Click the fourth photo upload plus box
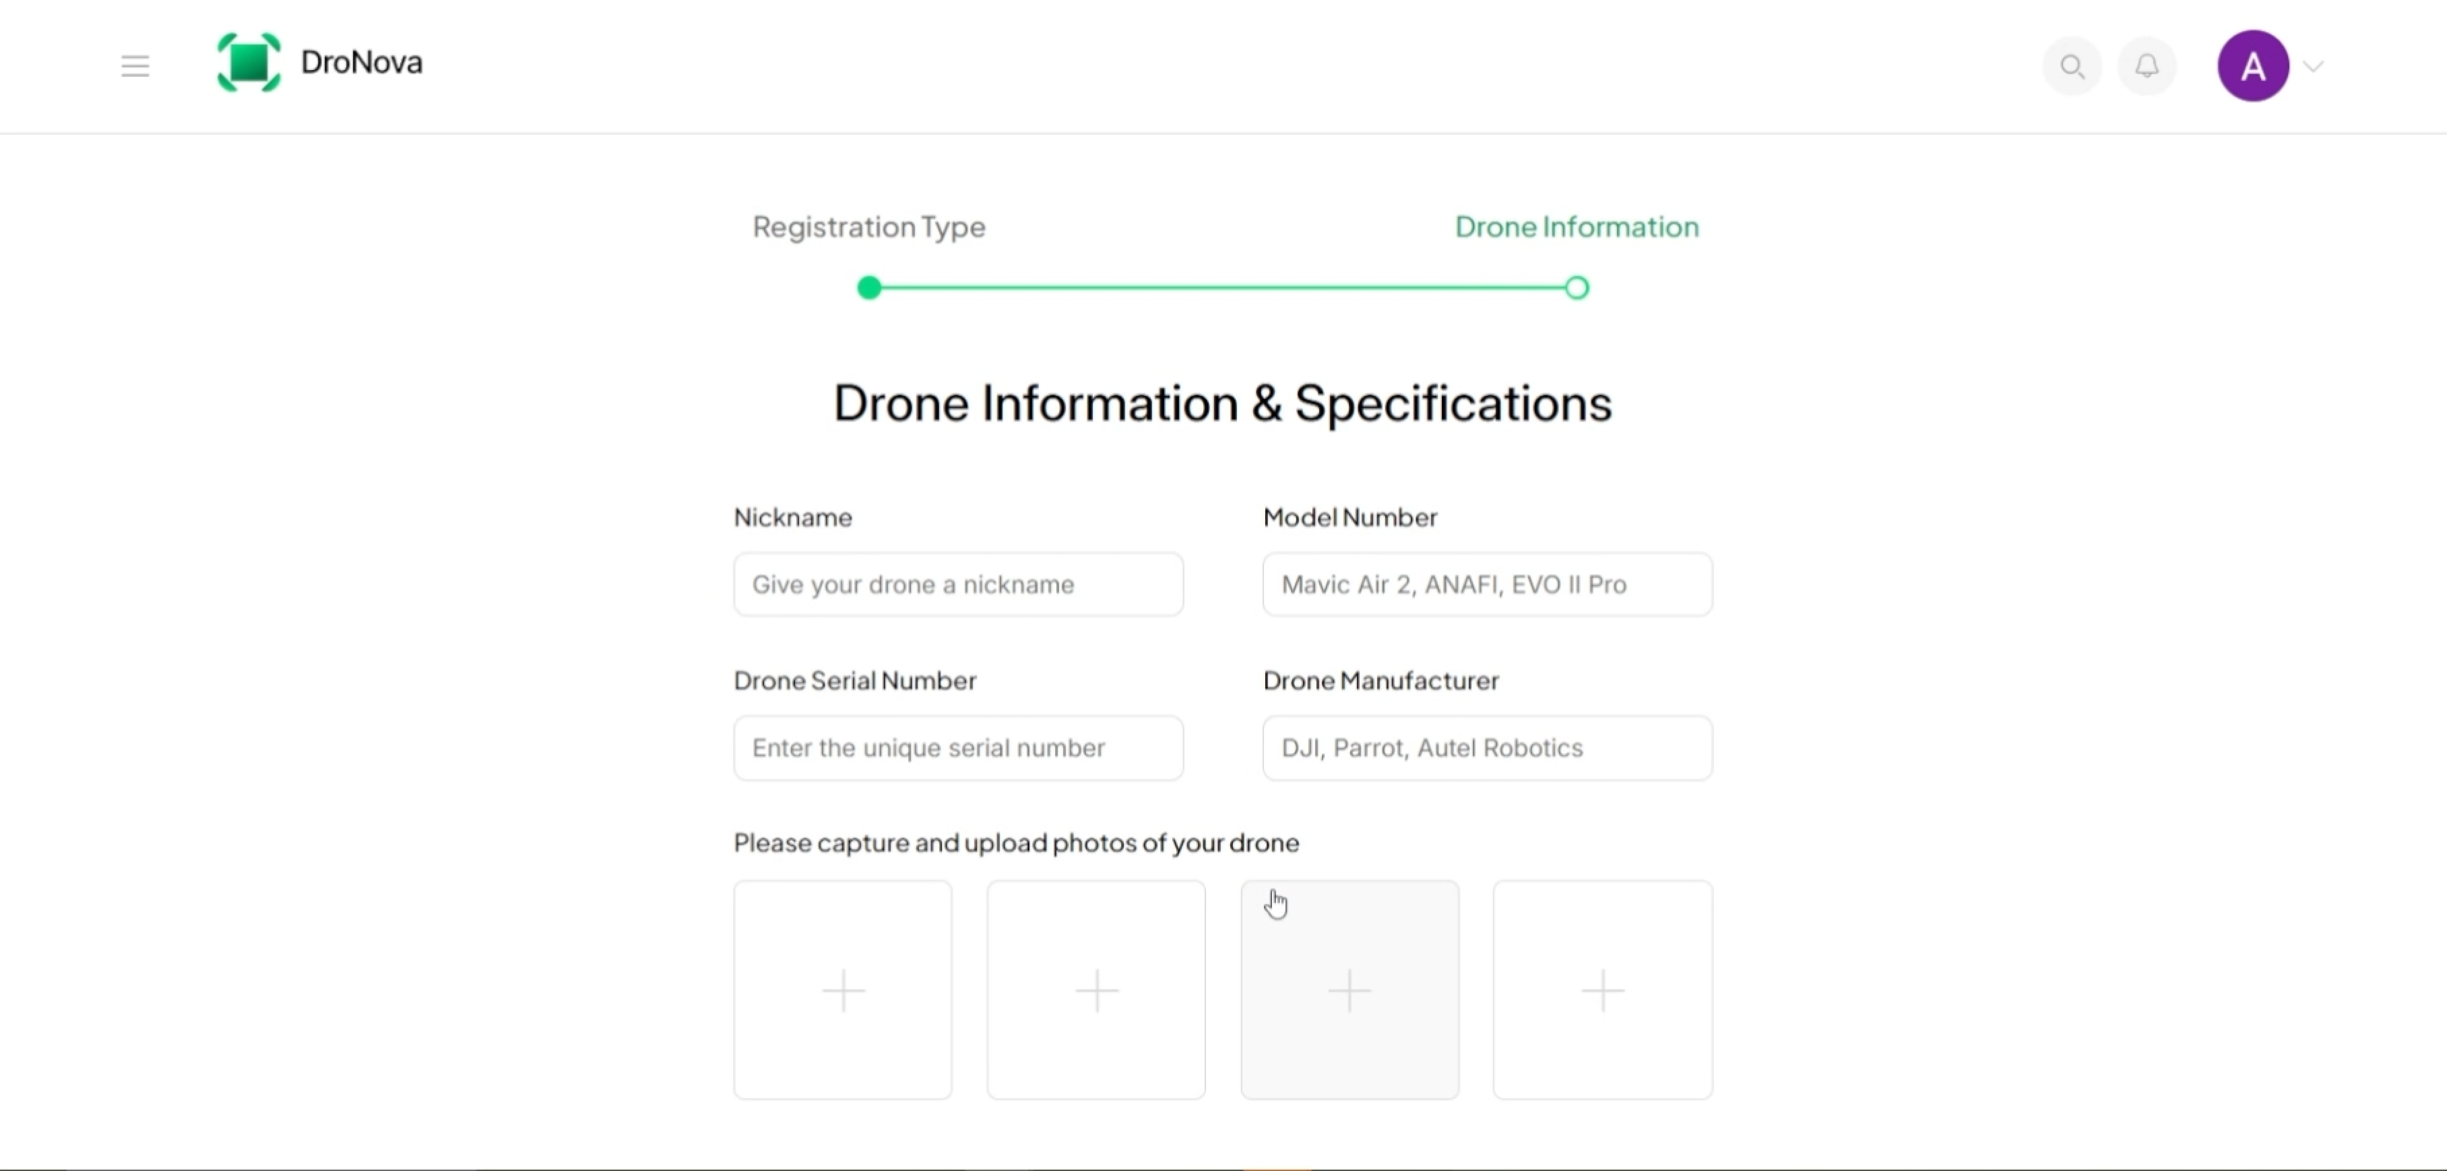Screen dimensions: 2447x1171 pyautogui.click(x=1602, y=990)
